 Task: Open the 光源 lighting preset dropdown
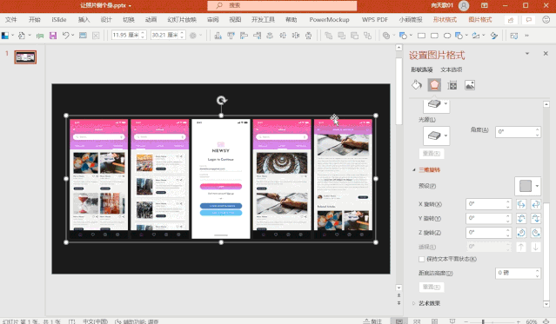click(437, 136)
